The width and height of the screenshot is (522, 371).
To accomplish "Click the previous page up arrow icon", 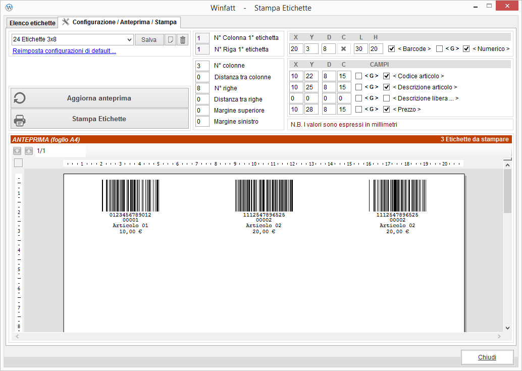I will pos(17,151).
